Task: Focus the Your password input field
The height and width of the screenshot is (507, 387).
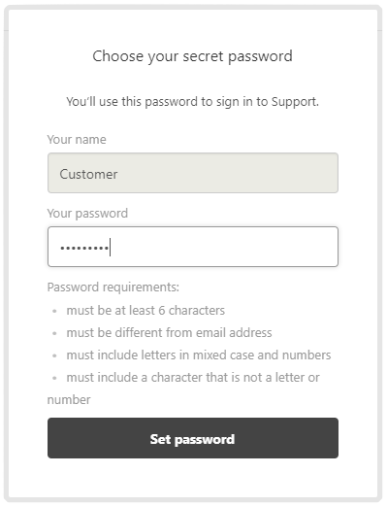Action: point(193,247)
